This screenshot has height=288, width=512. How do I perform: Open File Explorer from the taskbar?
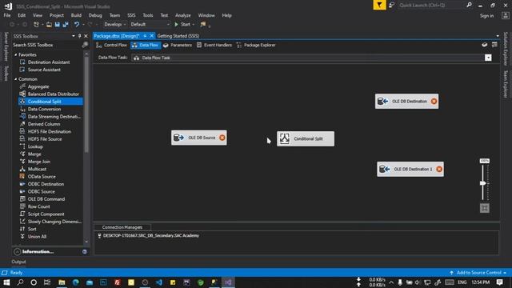62,282
